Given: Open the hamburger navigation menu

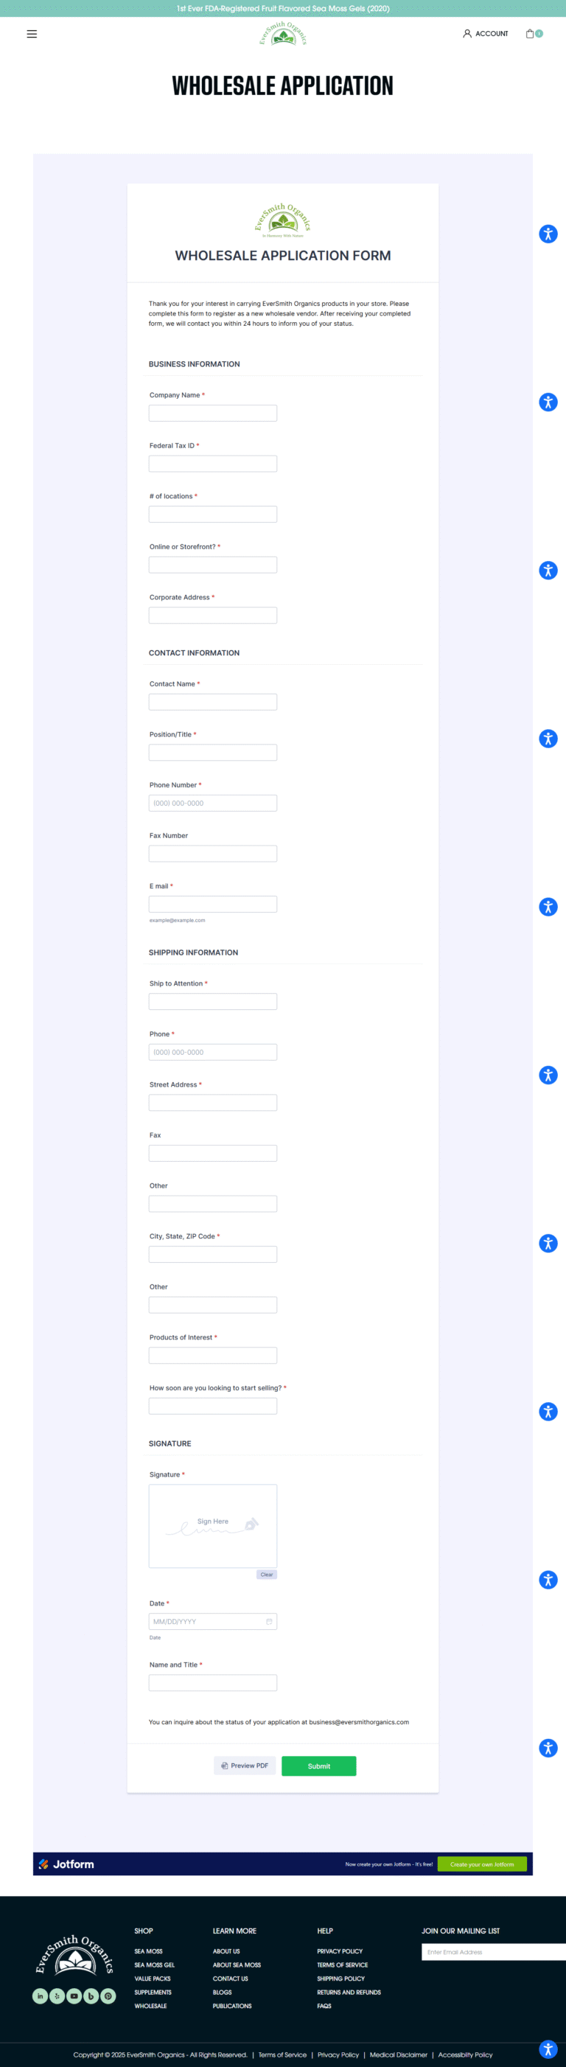Looking at the screenshot, I should (32, 34).
